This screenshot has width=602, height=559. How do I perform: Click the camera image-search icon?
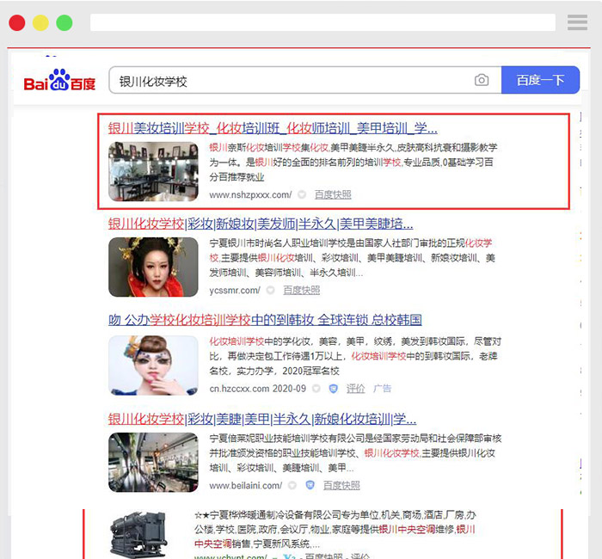(482, 81)
